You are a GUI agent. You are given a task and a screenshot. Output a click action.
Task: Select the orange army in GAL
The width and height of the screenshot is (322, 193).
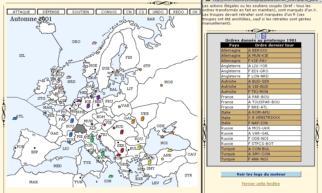pos(133,121)
